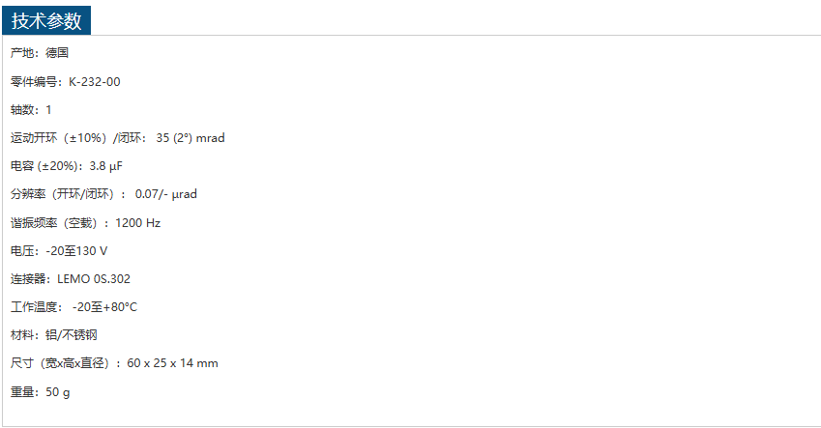
Task: Click the 材料：铝/不锈钢 line
Action: 54,335
